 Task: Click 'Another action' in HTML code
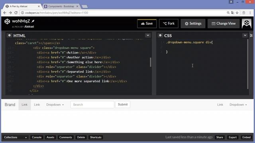tap(80, 57)
